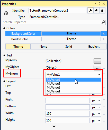
Task: Collapse the Colors category
Action: [4, 28]
